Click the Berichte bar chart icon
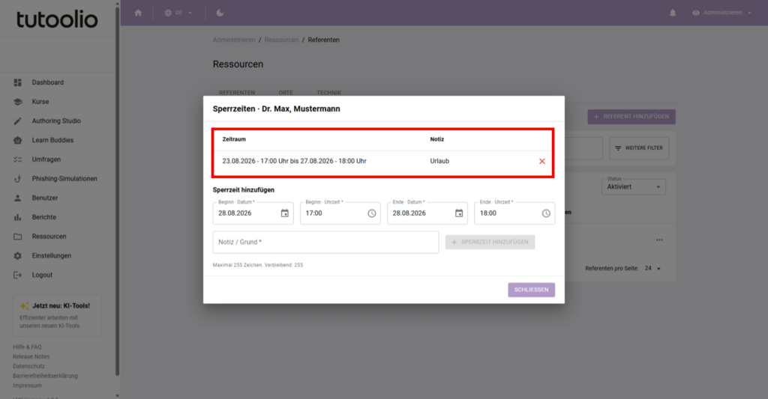This screenshot has height=399, width=768. coord(18,217)
